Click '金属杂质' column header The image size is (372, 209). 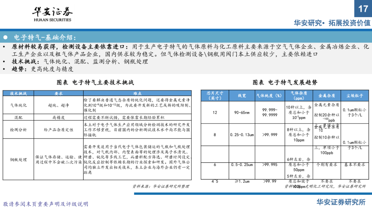[x=327, y=96]
